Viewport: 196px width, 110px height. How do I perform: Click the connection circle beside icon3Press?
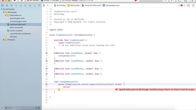tap(47, 69)
